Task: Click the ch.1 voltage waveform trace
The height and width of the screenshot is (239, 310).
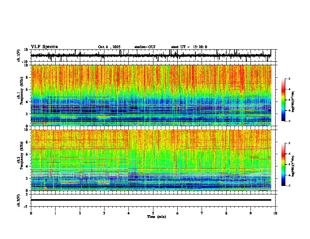Action: [151, 55]
